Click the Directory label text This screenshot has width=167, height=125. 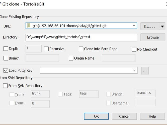tap(11, 37)
